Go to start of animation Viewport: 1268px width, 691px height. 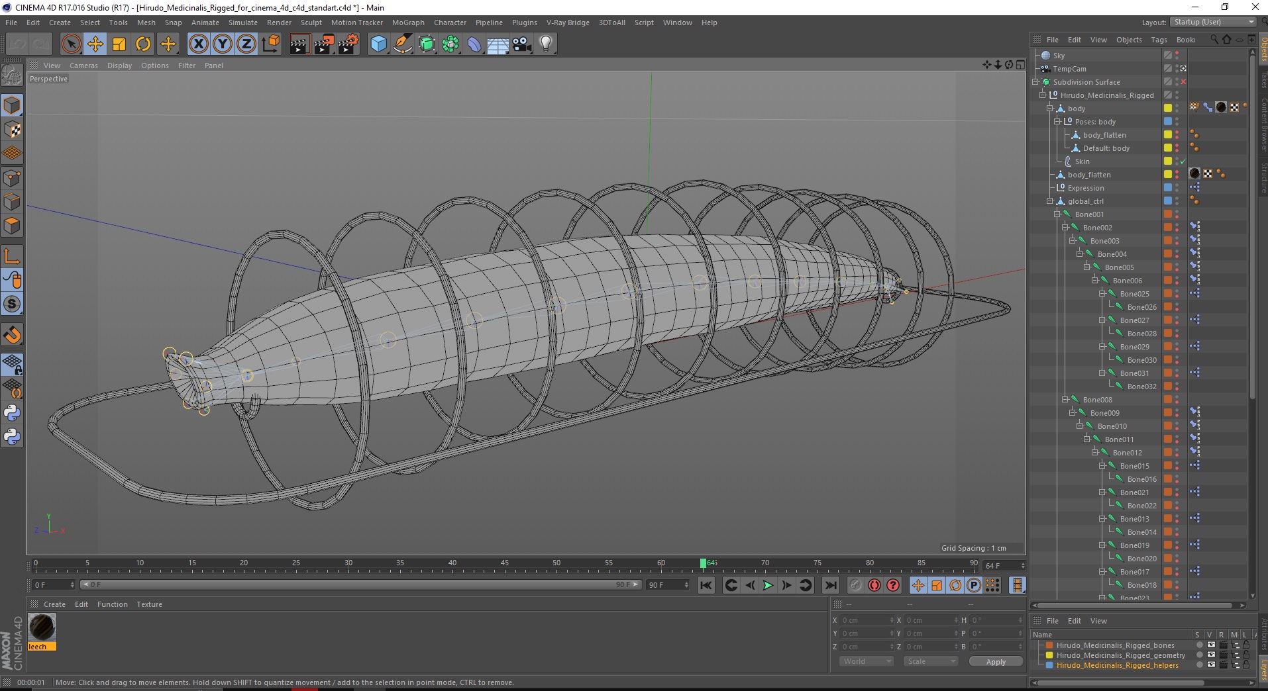(x=706, y=585)
